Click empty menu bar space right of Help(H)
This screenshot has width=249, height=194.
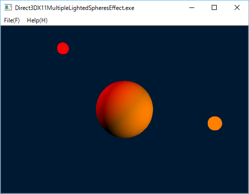click(148, 20)
